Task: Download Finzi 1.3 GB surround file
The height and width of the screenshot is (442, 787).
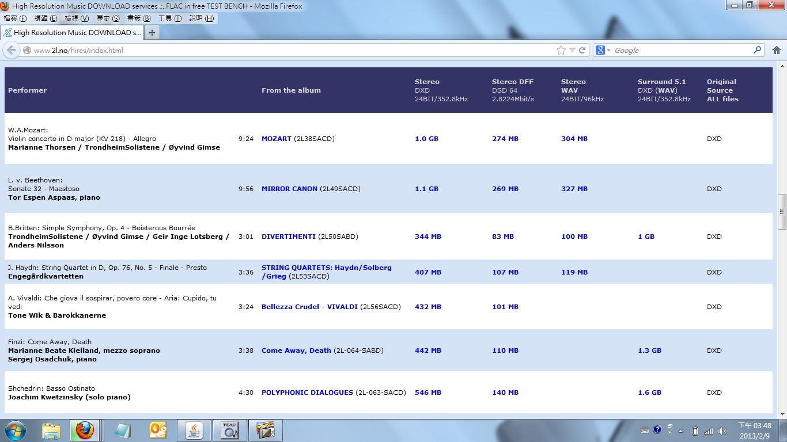Action: click(649, 350)
